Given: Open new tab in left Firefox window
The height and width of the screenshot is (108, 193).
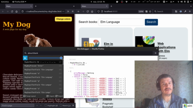Looking at the screenshot, I should (x=36, y=6).
